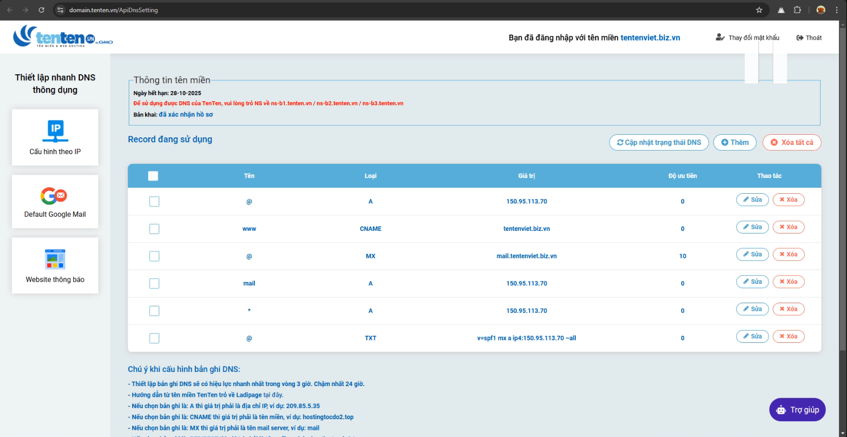The width and height of the screenshot is (847, 437).
Task: Click the browser back arrow
Action: coord(10,10)
